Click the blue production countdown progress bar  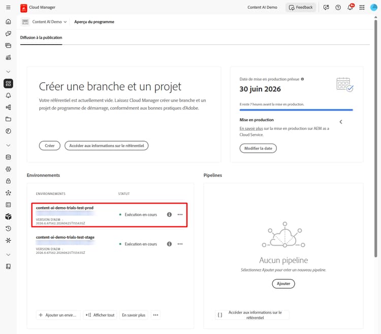click(x=296, y=110)
